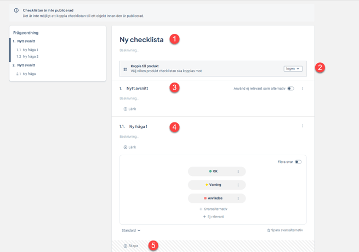The height and width of the screenshot is (252, 359).
Task: Add the Ej relevant option
Action: (x=213, y=216)
